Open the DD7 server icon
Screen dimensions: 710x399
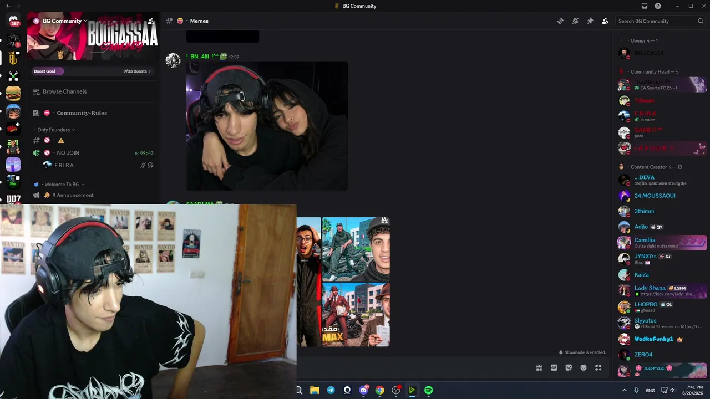[13, 199]
